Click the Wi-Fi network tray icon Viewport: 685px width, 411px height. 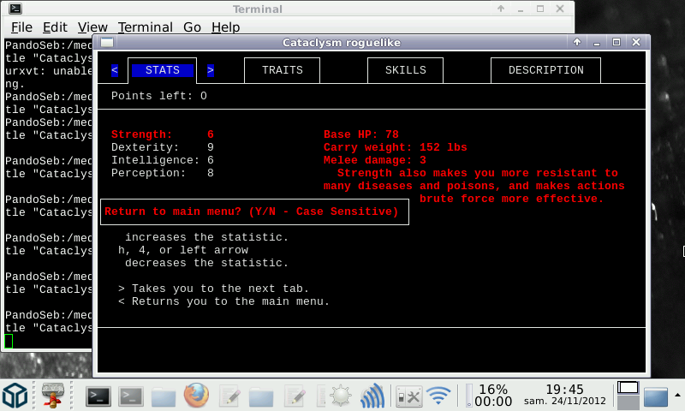click(438, 396)
